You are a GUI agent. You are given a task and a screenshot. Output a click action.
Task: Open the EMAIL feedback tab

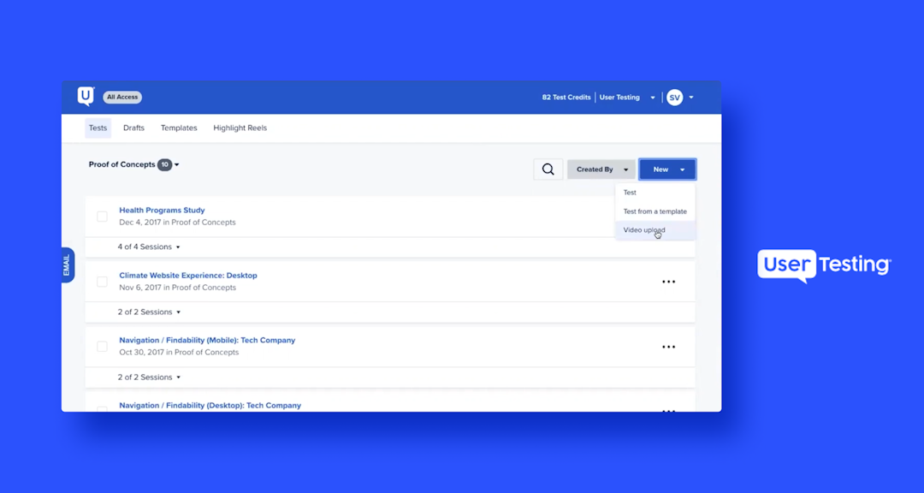[x=68, y=264]
